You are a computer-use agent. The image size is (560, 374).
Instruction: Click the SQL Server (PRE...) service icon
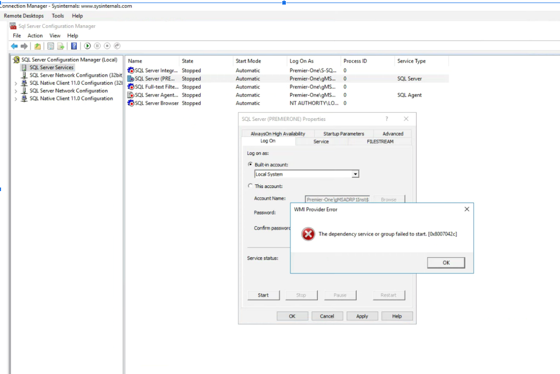pos(131,79)
